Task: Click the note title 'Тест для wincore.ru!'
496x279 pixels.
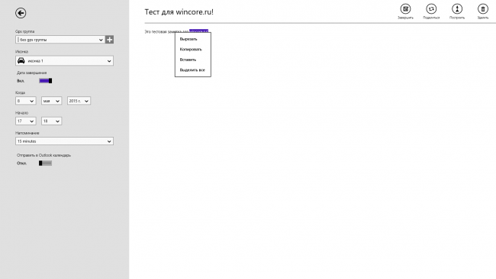Action: 179,12
